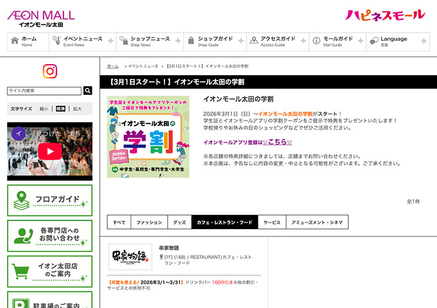Switch to the アミューズメント・シネマ tab
Screen dimensions: 437x308
(x=317, y=223)
